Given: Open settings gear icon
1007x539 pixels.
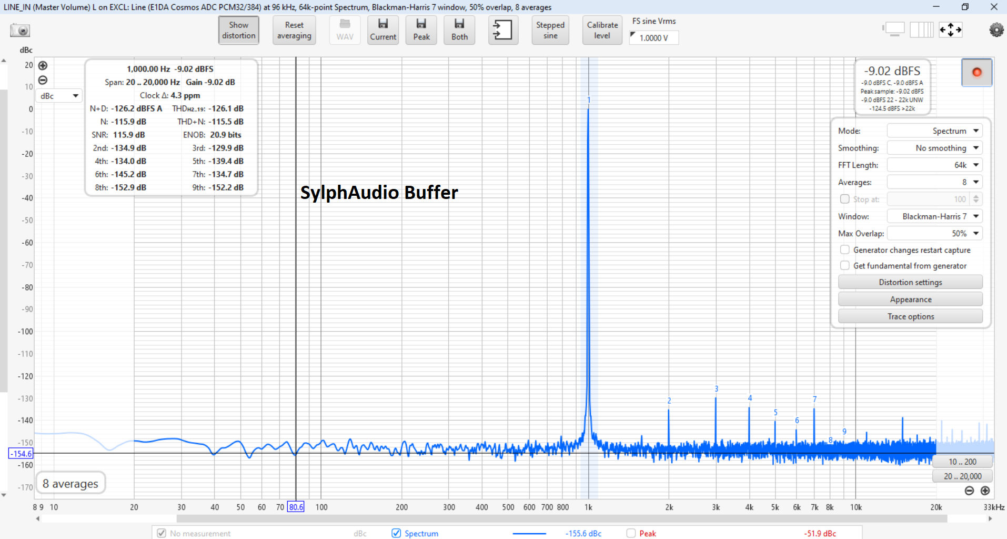Looking at the screenshot, I should [996, 30].
